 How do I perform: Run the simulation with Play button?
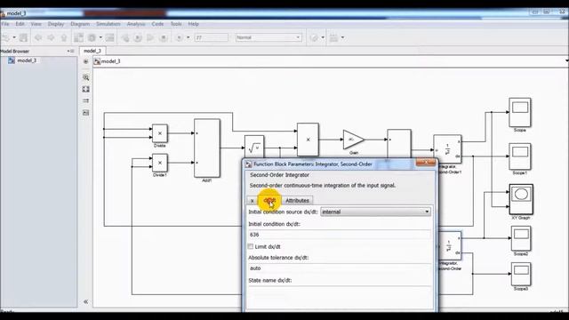(138, 37)
